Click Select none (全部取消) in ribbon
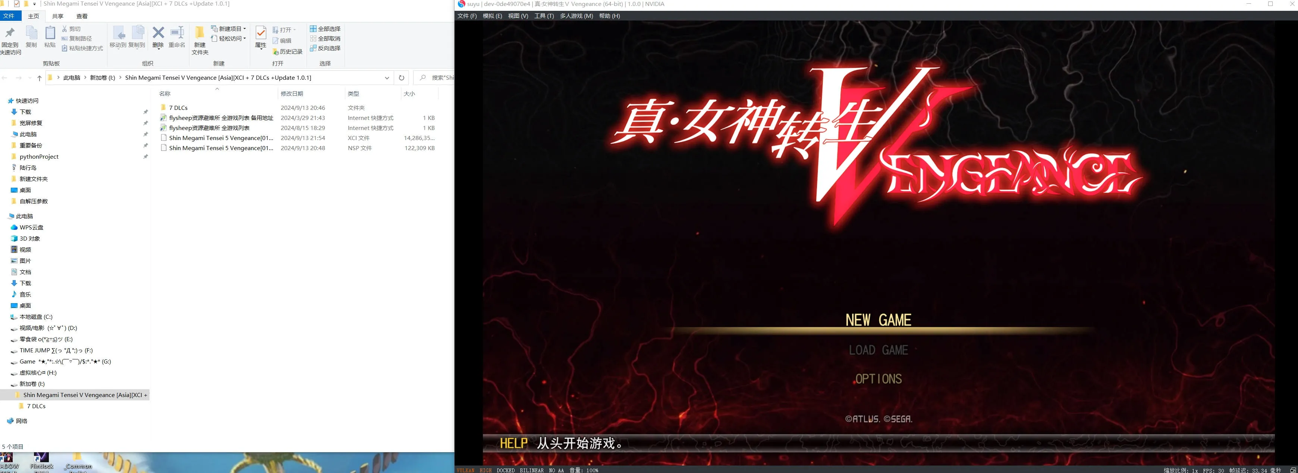The width and height of the screenshot is (1298, 473). coord(325,38)
